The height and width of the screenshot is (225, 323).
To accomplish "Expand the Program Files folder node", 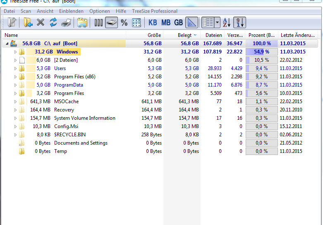I will (x=15, y=93).
